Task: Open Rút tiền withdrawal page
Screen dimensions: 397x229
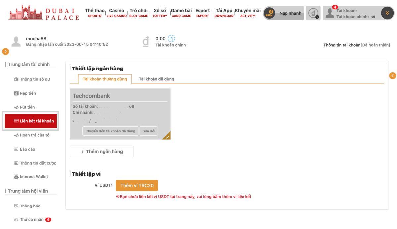Action: 27,107
